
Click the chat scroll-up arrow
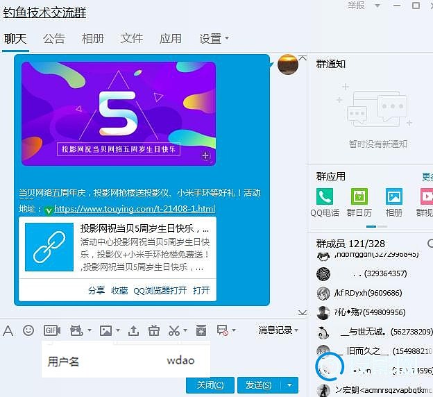pyautogui.click(x=303, y=58)
